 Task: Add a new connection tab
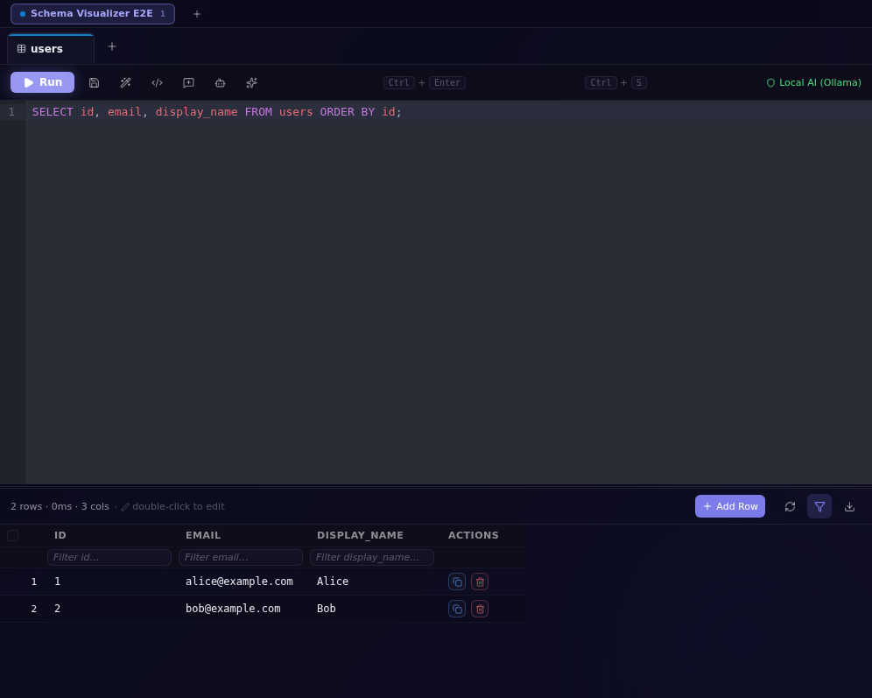[197, 14]
